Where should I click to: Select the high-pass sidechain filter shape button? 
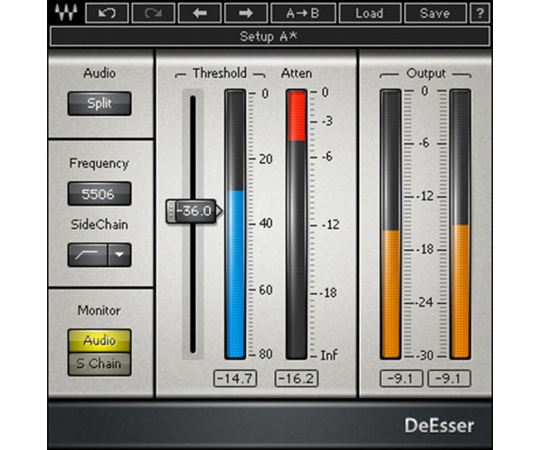point(88,254)
